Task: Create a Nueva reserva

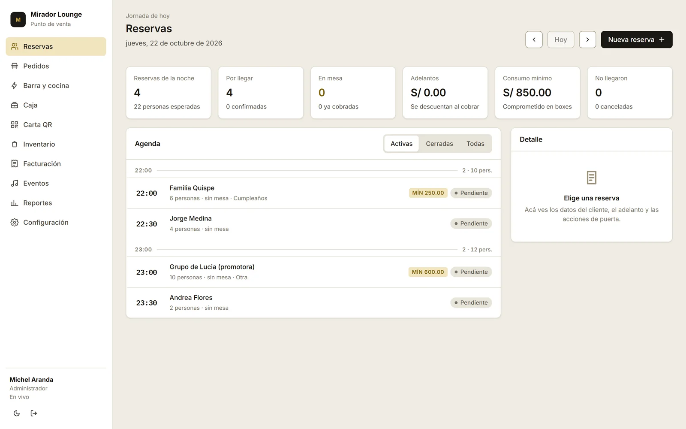Action: (x=636, y=39)
